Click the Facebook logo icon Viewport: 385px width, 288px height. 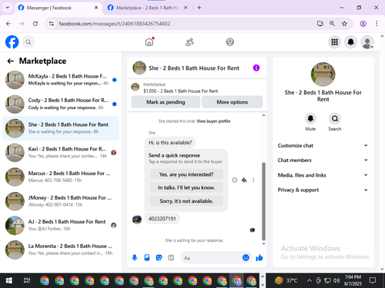pos(12,42)
